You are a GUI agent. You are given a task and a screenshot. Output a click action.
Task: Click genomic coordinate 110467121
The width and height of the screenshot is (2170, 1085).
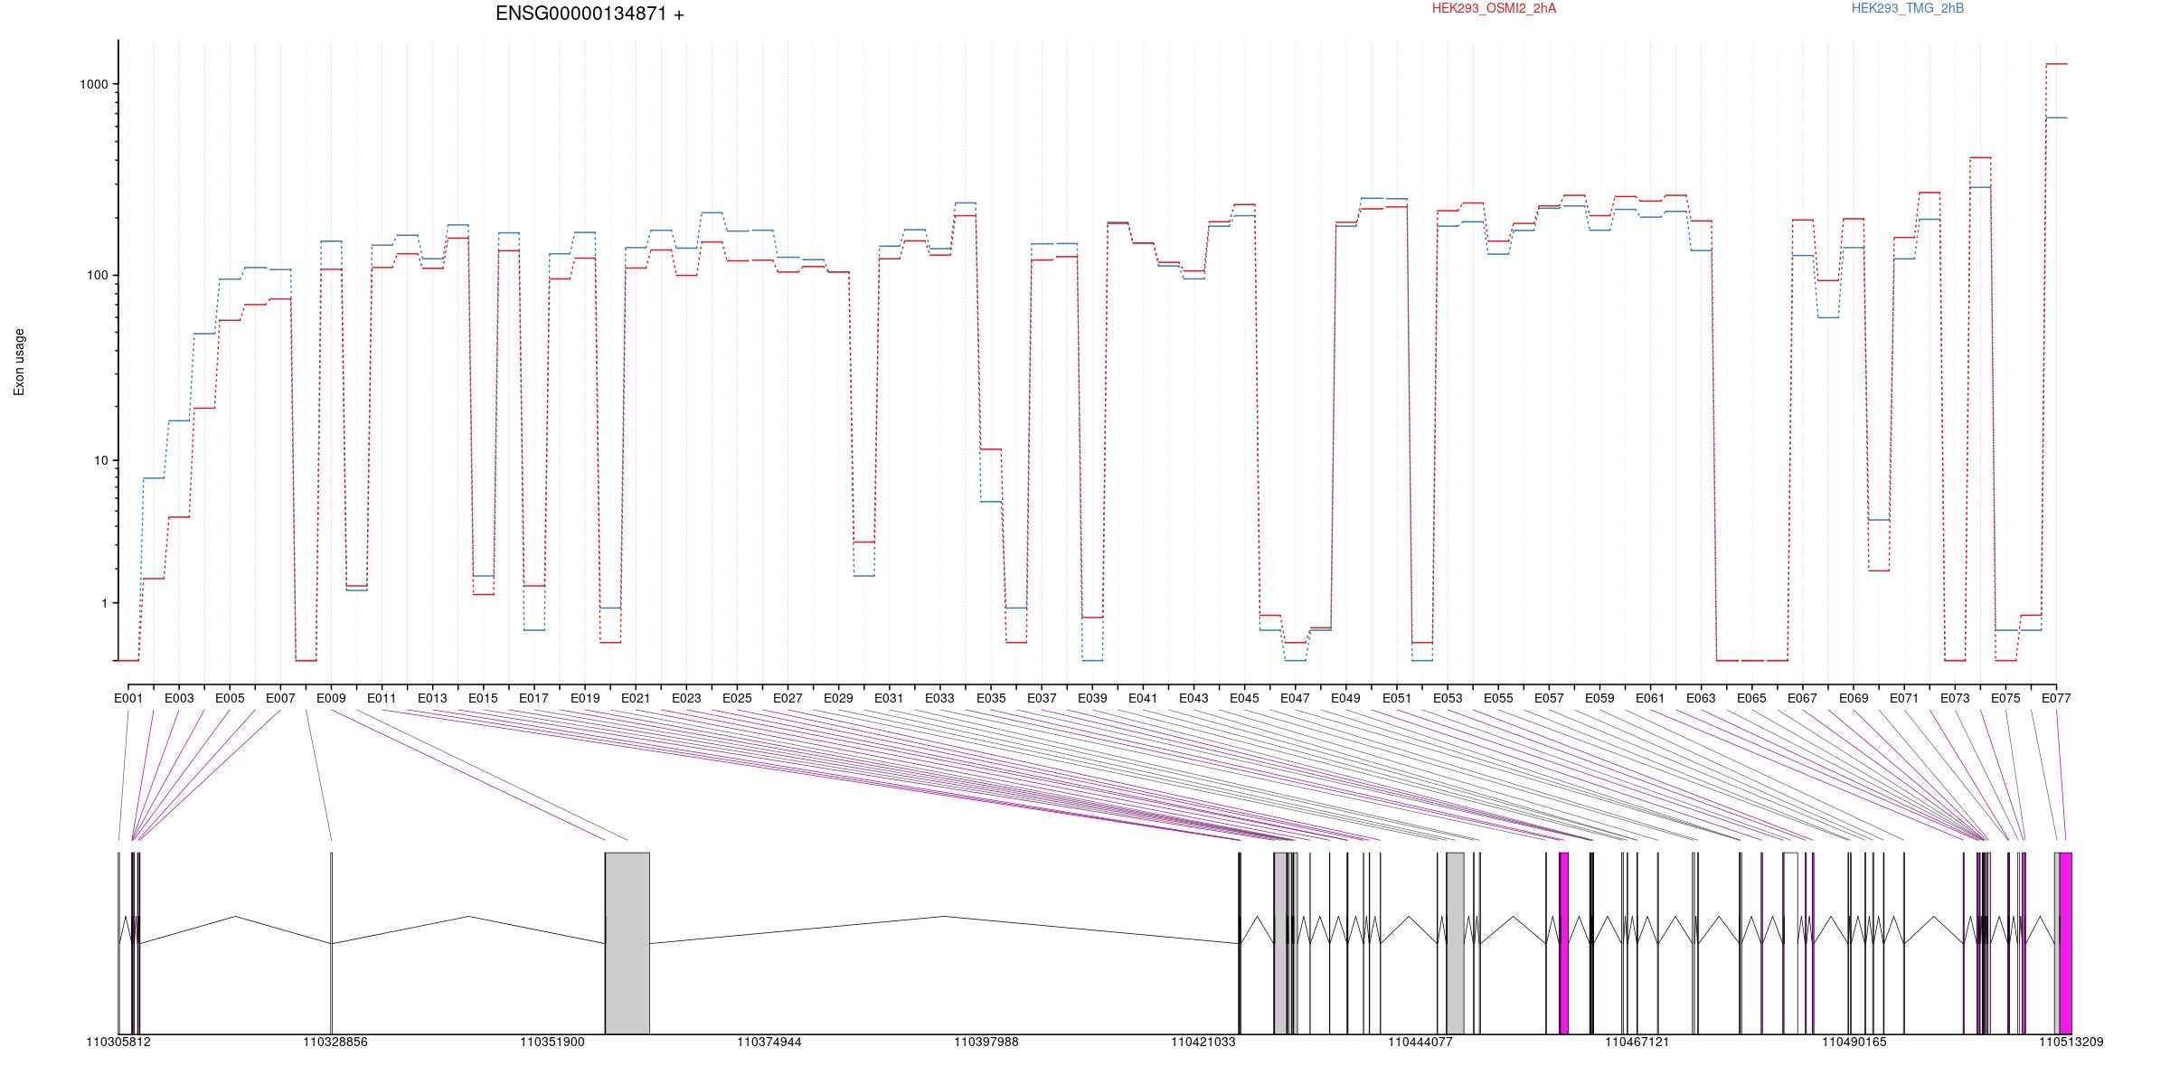[x=1637, y=1043]
